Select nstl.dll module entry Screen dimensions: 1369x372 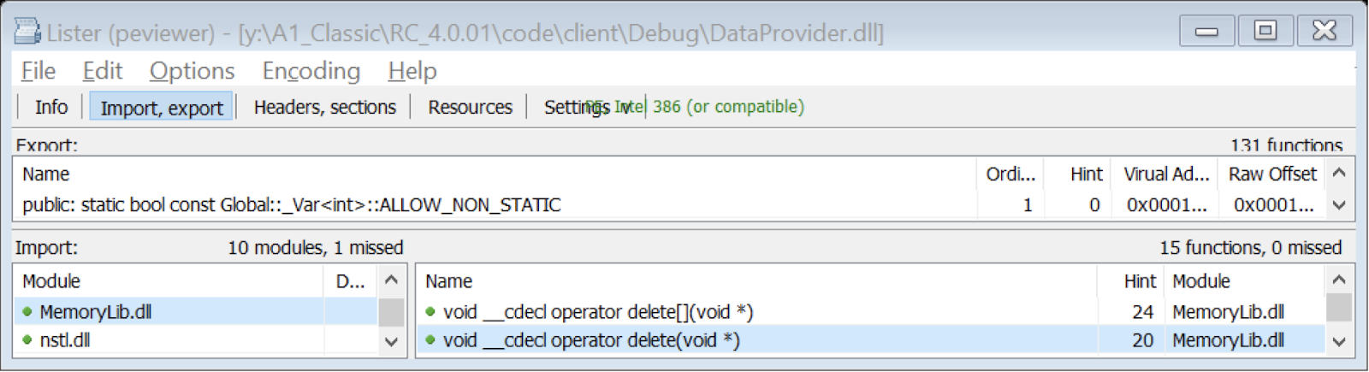pyautogui.click(x=65, y=340)
